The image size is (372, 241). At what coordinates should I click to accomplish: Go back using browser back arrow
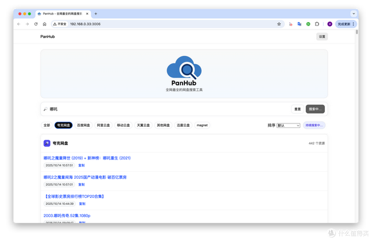click(19, 24)
